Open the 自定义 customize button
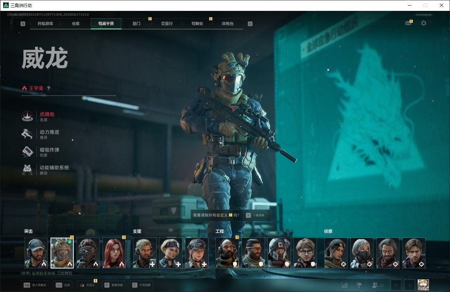 (x=87, y=285)
